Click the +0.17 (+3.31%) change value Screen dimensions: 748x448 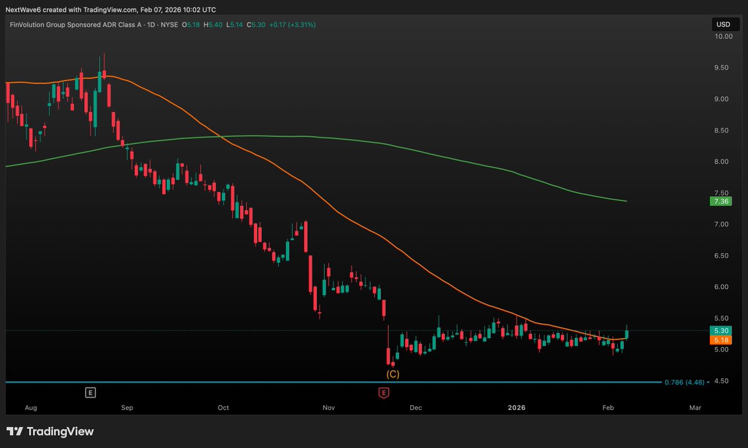point(291,25)
